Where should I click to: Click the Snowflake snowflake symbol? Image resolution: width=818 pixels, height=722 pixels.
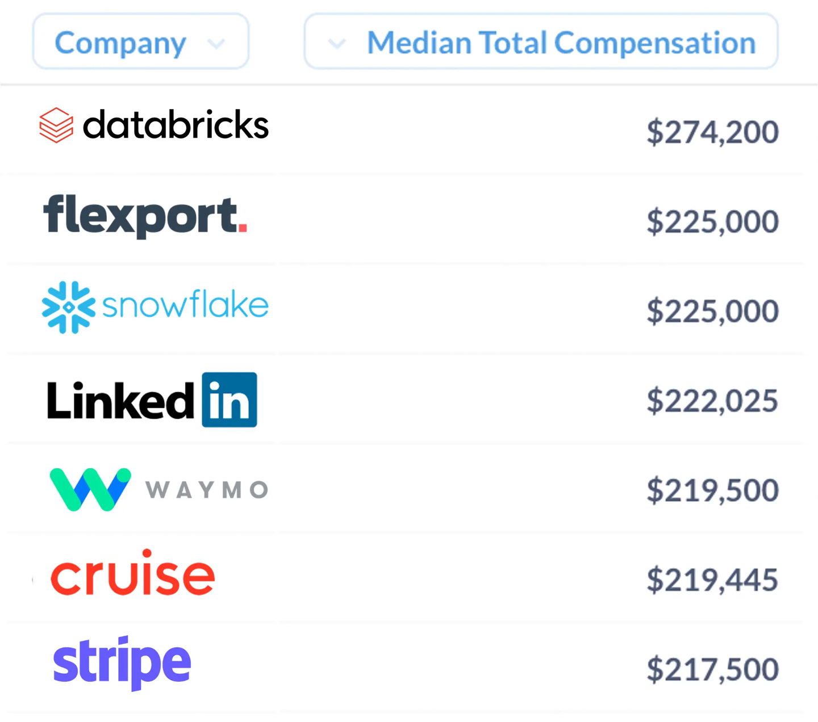[69, 307]
